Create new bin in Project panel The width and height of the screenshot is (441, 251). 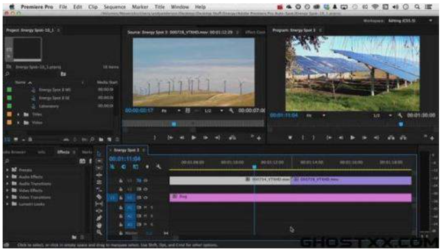(101, 139)
